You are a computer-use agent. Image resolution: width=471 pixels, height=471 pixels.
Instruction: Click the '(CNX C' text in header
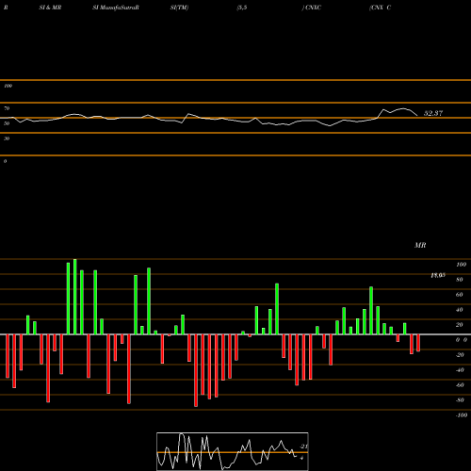(381, 8)
